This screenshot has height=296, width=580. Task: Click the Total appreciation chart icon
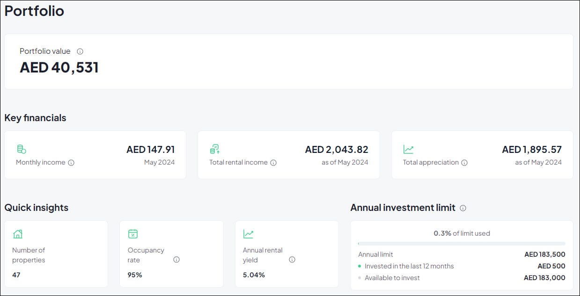pyautogui.click(x=408, y=150)
